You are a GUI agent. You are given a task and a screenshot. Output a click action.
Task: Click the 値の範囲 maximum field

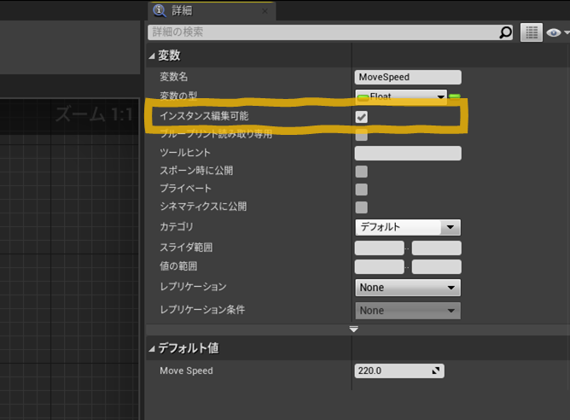pos(437,266)
